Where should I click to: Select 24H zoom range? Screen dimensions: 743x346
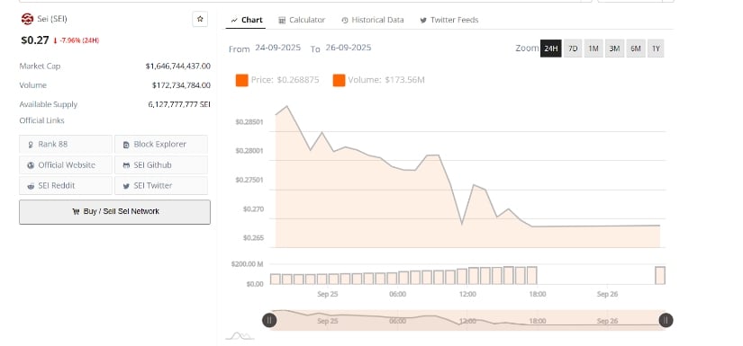(x=550, y=49)
